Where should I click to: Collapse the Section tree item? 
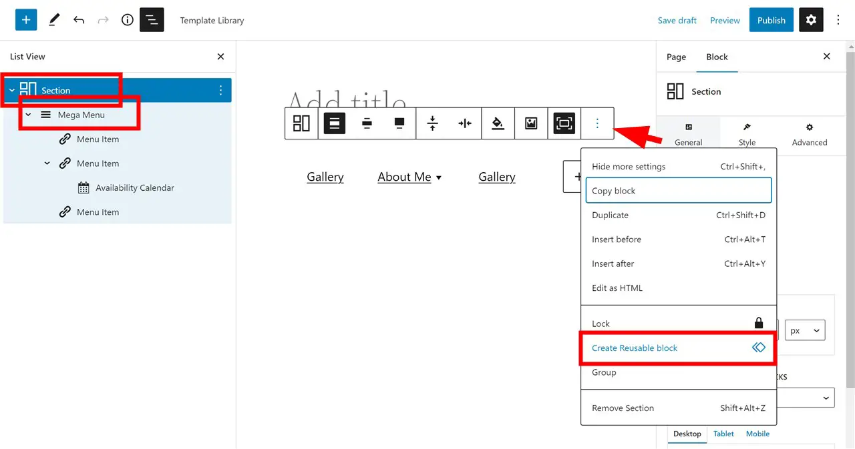coord(11,90)
